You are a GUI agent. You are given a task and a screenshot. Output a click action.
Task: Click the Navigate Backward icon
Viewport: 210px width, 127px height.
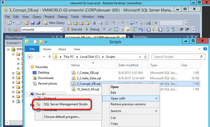point(132,23)
